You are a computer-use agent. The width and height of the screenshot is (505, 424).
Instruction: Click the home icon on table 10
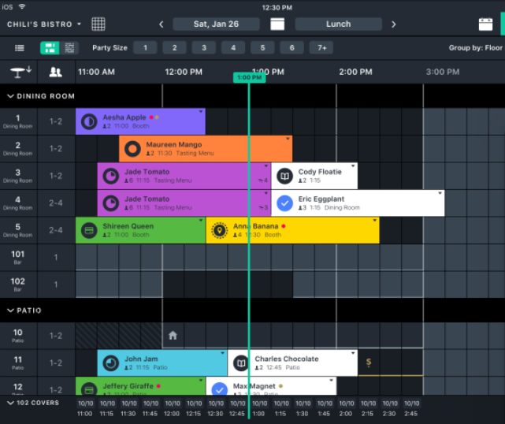(173, 336)
